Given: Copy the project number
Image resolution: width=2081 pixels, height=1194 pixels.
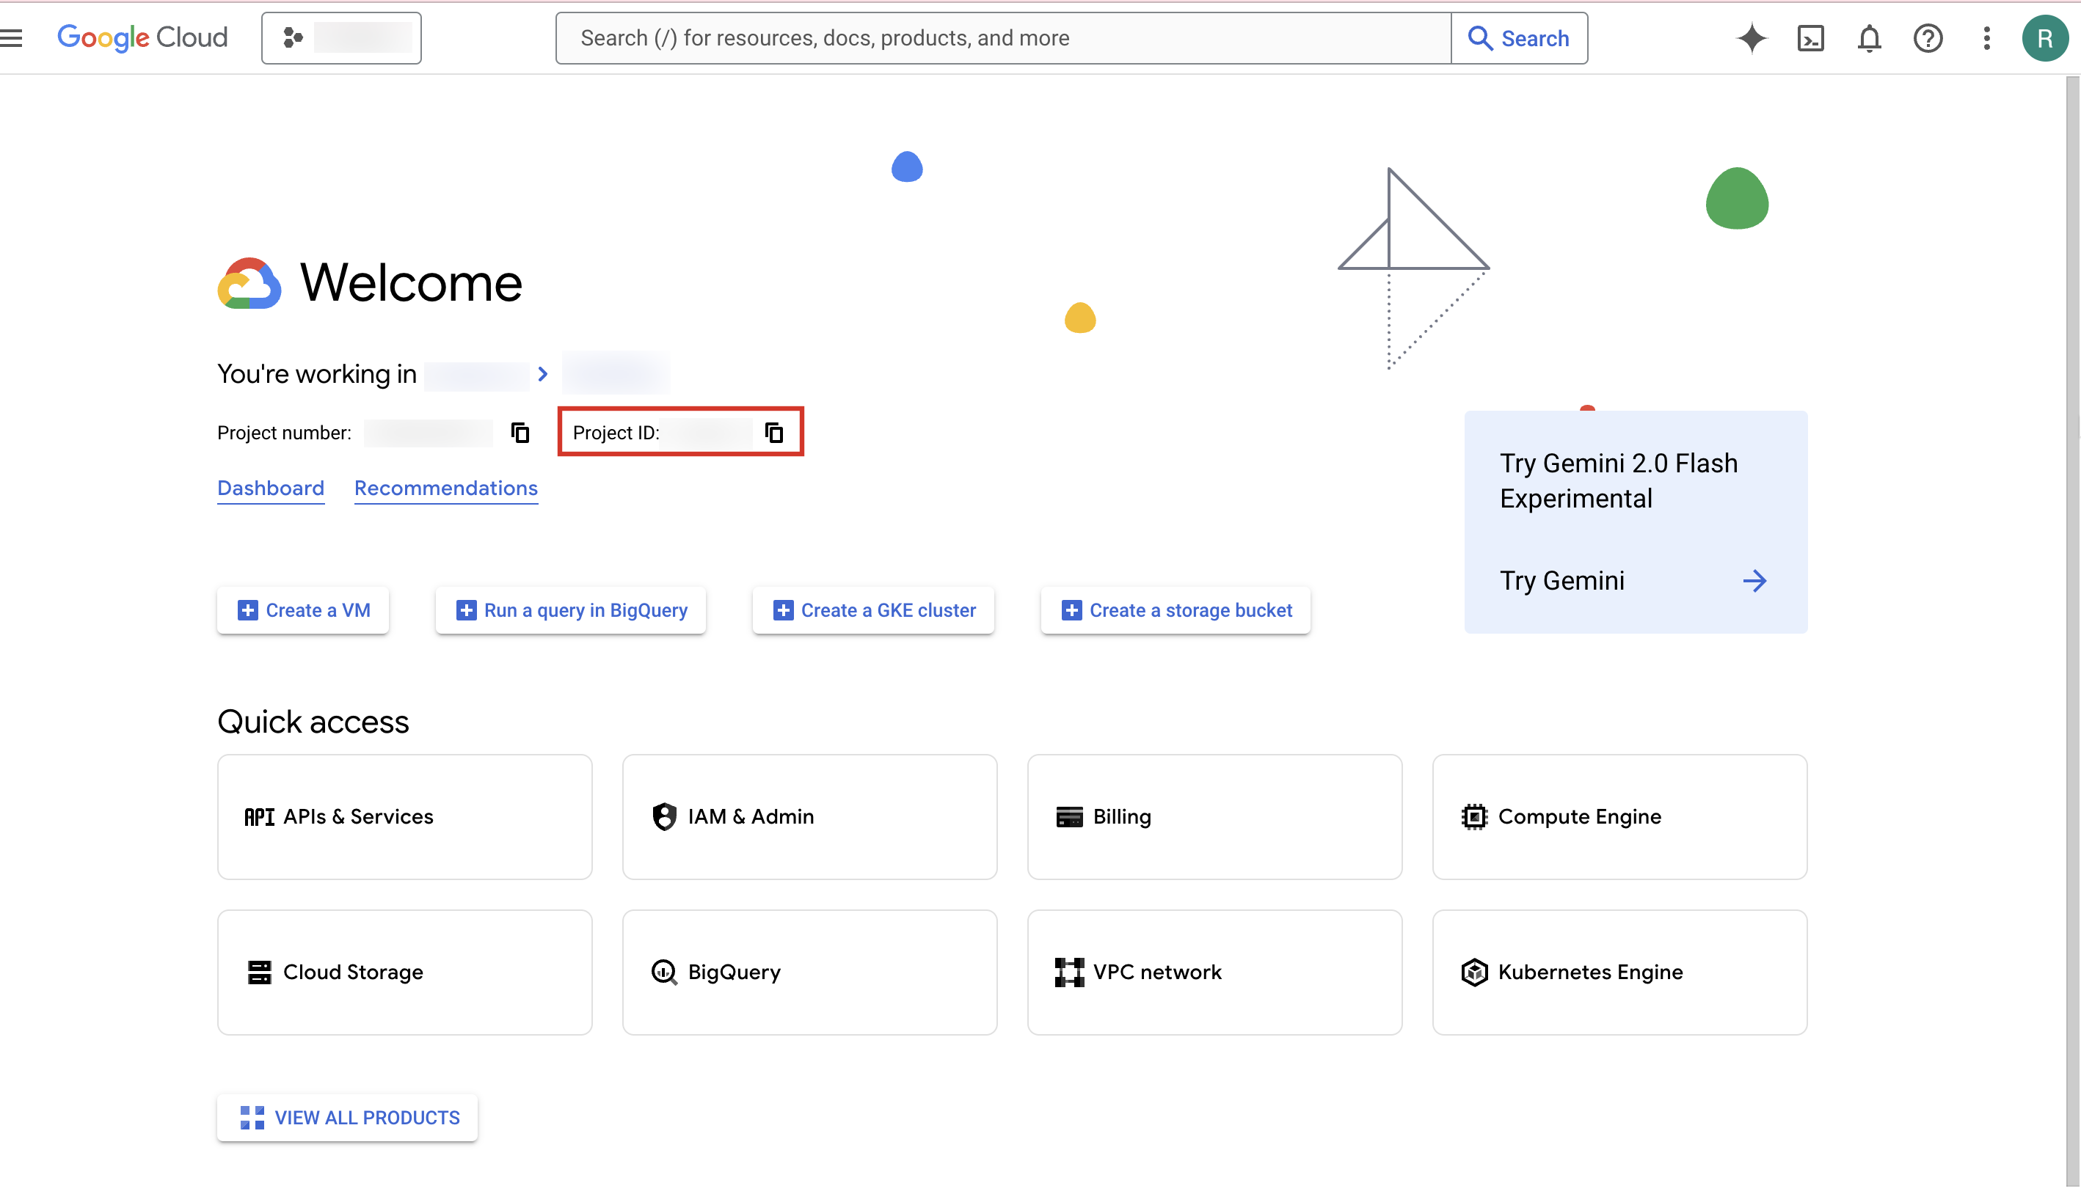Looking at the screenshot, I should tap(520, 432).
